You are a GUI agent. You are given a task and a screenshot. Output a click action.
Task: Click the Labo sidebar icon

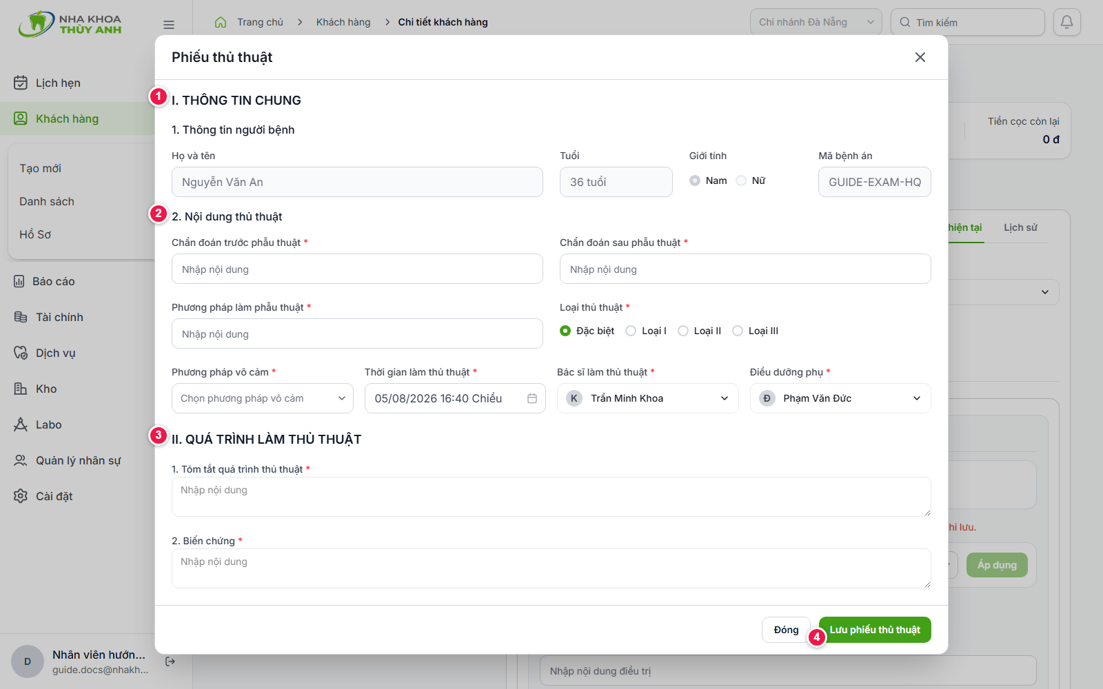click(x=21, y=424)
